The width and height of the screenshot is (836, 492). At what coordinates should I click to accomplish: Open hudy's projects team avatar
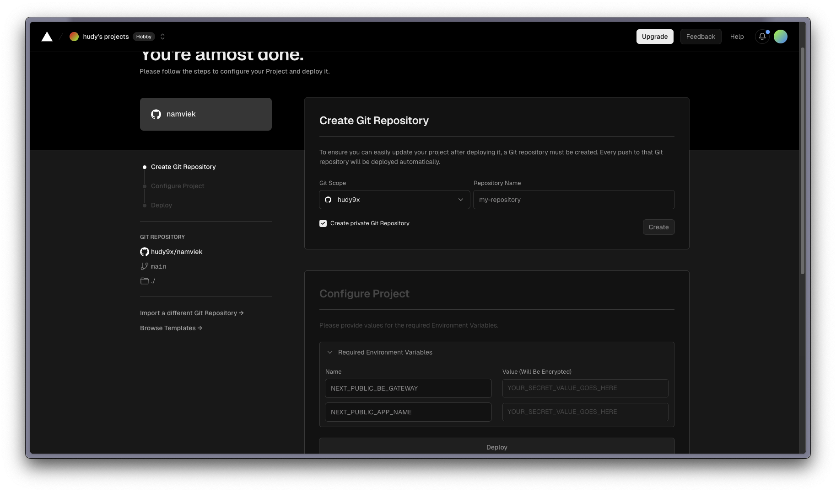[x=74, y=37]
